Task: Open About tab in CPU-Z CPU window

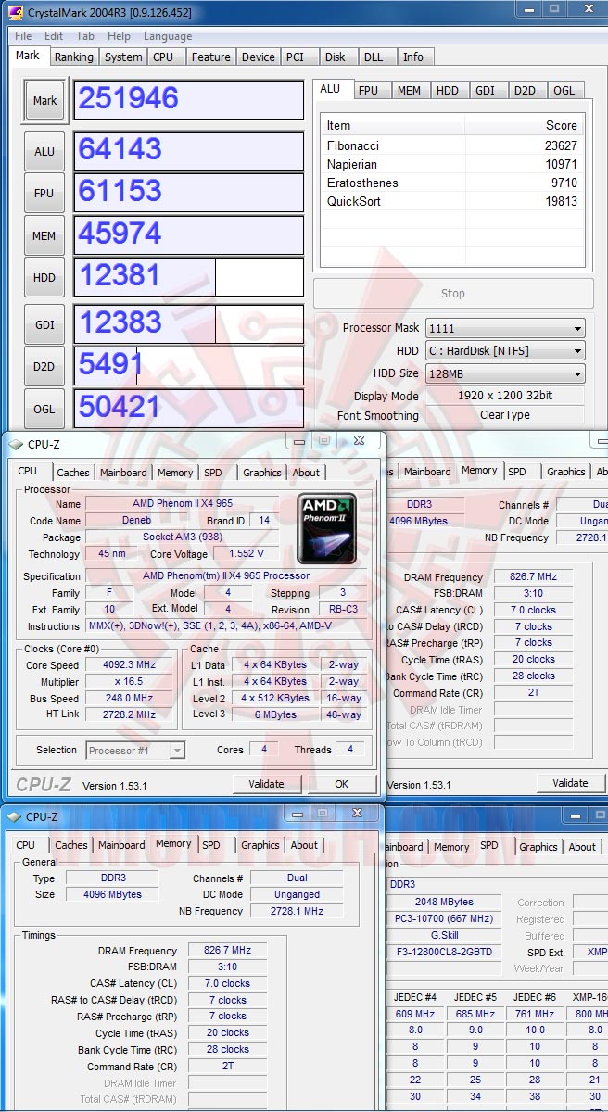Action: pyautogui.click(x=306, y=473)
